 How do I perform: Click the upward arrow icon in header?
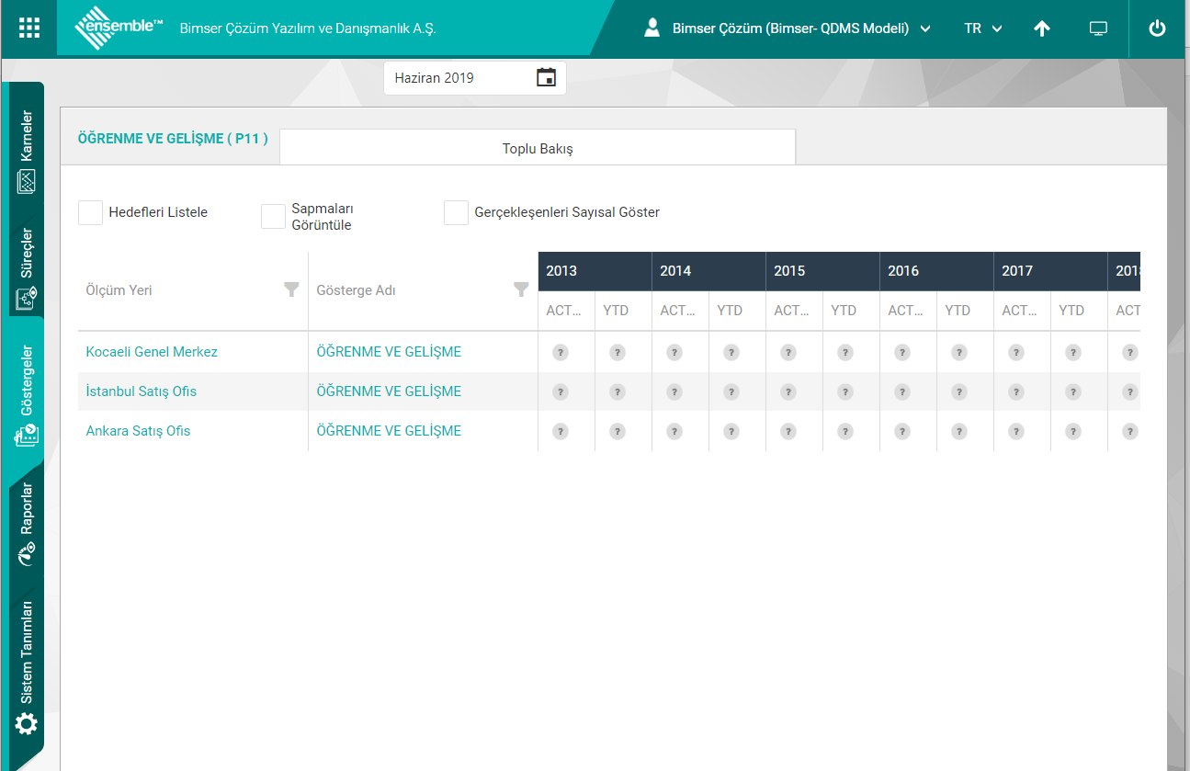coord(1041,28)
